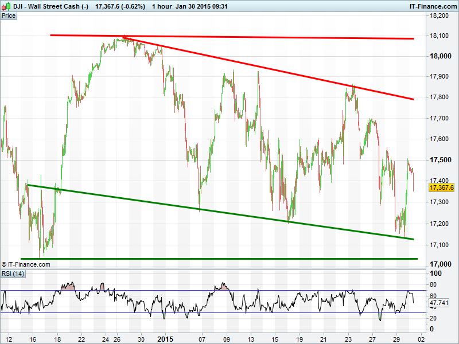459x344 pixels.
Task: Click the bold 18,000 price axis label
Action: 440,56
